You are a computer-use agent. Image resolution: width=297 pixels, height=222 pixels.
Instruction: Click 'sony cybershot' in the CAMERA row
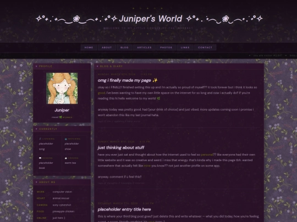tap(62, 205)
